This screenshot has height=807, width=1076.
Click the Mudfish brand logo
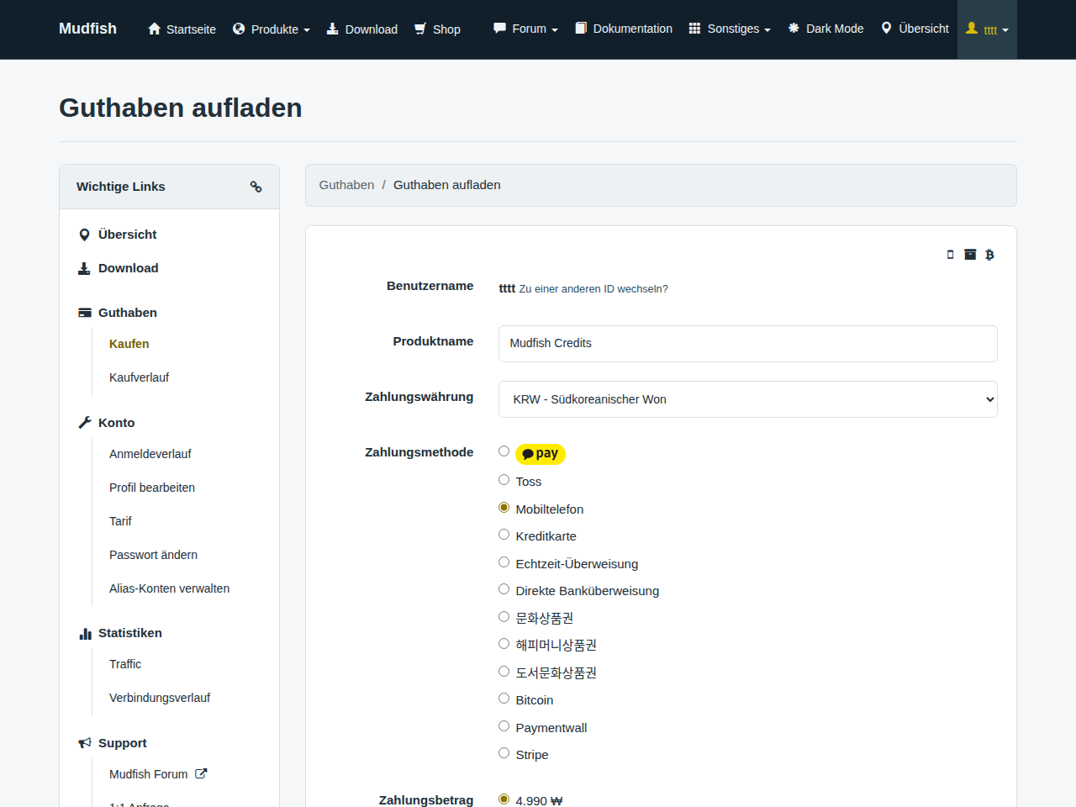pyautogui.click(x=88, y=29)
